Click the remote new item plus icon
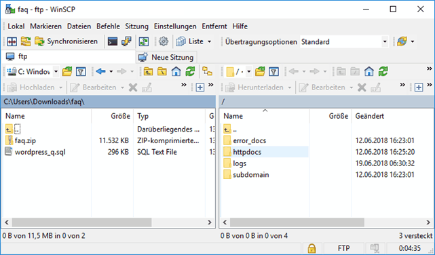 coord(419,87)
